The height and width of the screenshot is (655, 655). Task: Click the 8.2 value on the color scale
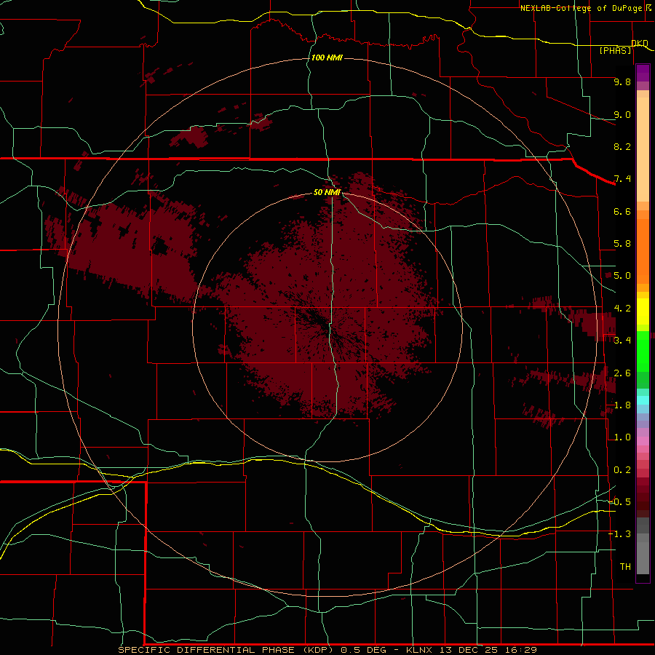click(622, 146)
